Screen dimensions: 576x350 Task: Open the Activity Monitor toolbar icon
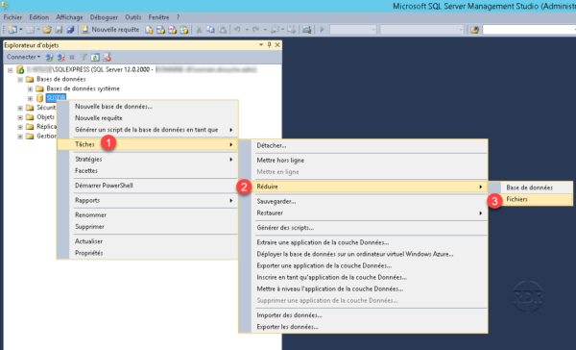click(307, 30)
